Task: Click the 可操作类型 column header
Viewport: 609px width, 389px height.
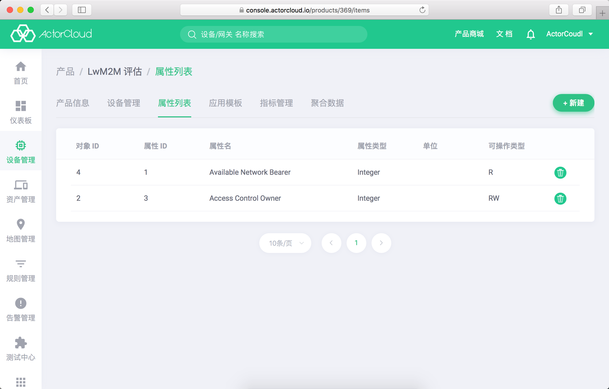Action: pos(506,146)
